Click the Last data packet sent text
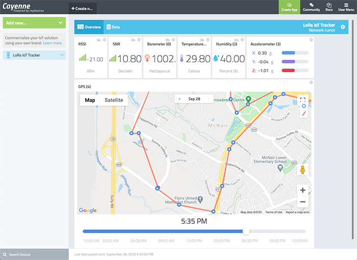The image size is (357, 260). (x=114, y=254)
